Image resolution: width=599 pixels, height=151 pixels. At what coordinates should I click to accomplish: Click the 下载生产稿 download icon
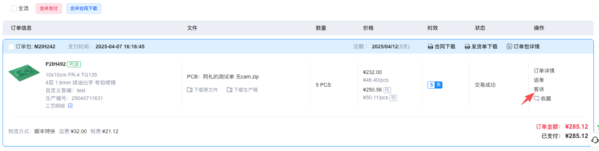tap(229, 90)
